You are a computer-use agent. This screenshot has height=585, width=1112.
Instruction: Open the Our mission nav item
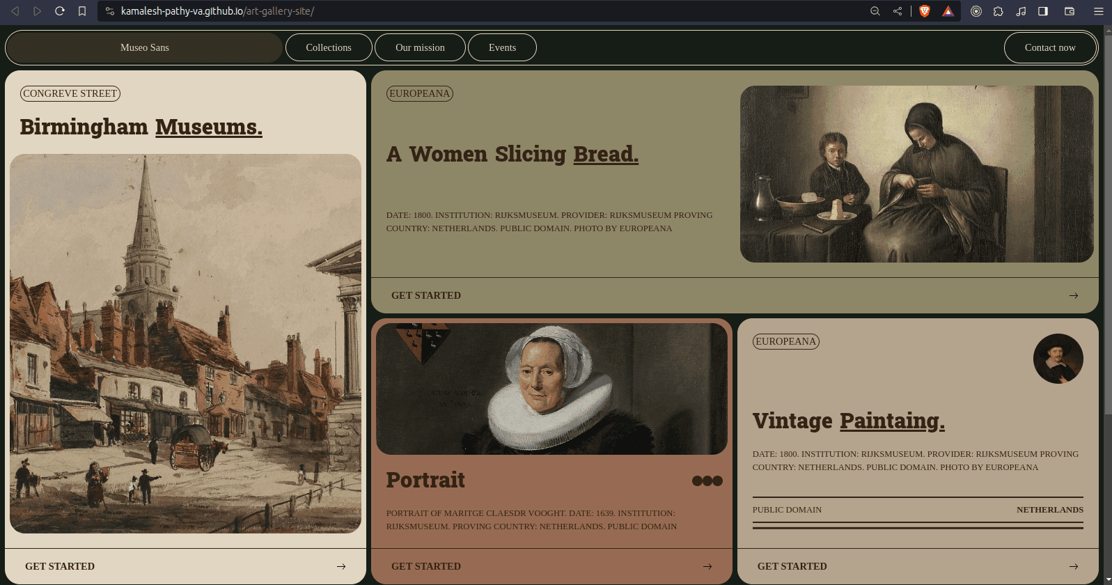click(x=420, y=47)
